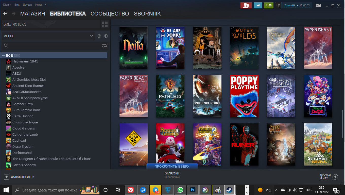The image size is (345, 195).
Task: Open the Road 96 cover
Action: coord(133,144)
